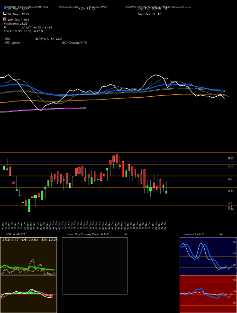
Task: Click the last green candlestick on the chart
Action: [166, 192]
